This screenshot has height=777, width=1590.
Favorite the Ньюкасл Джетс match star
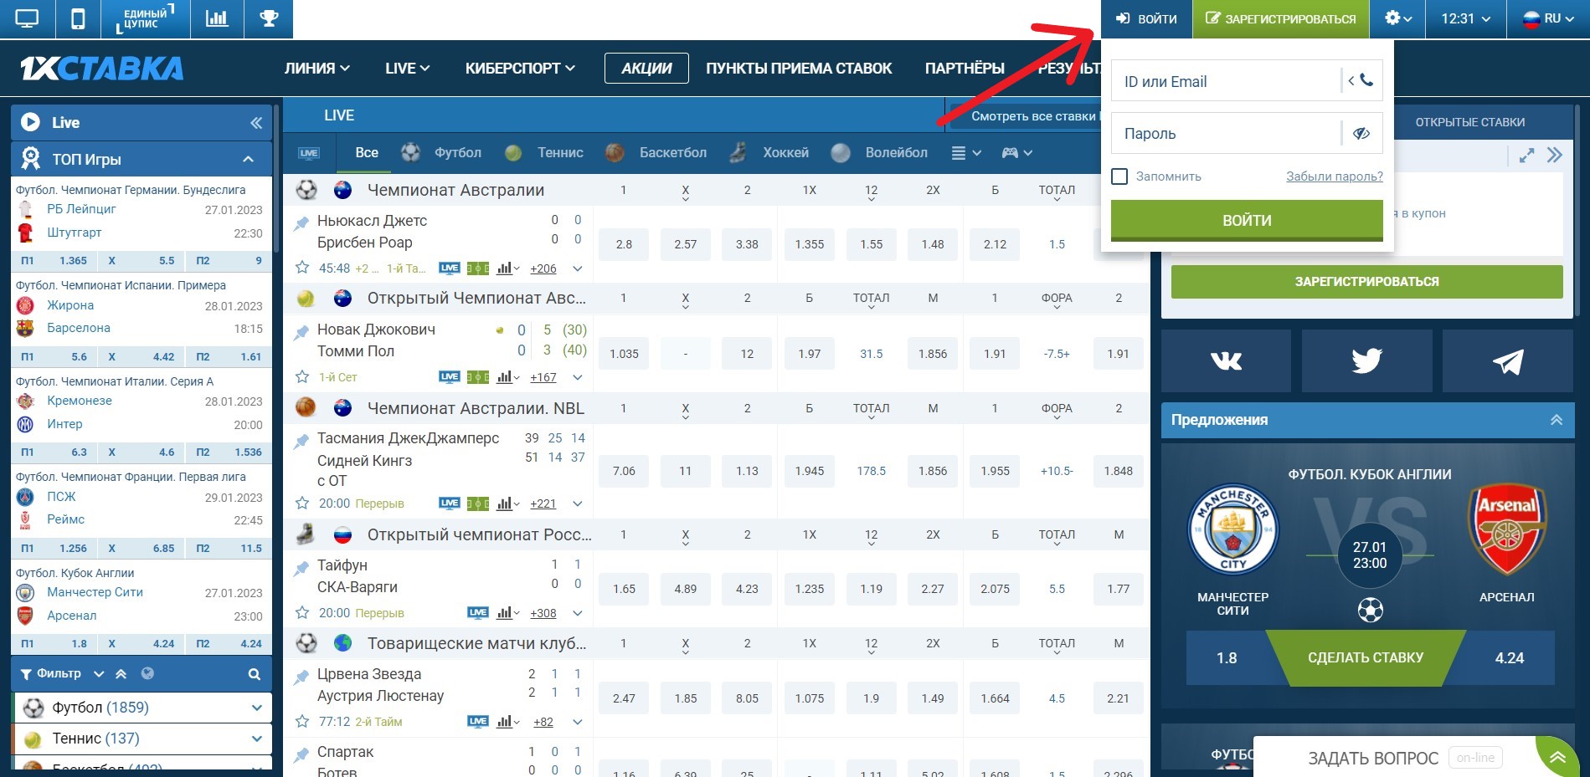click(x=302, y=268)
